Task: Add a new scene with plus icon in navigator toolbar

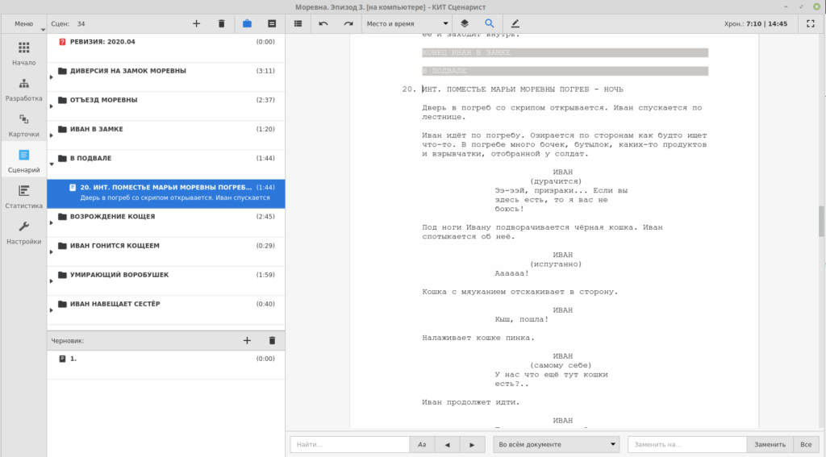Action: click(196, 23)
